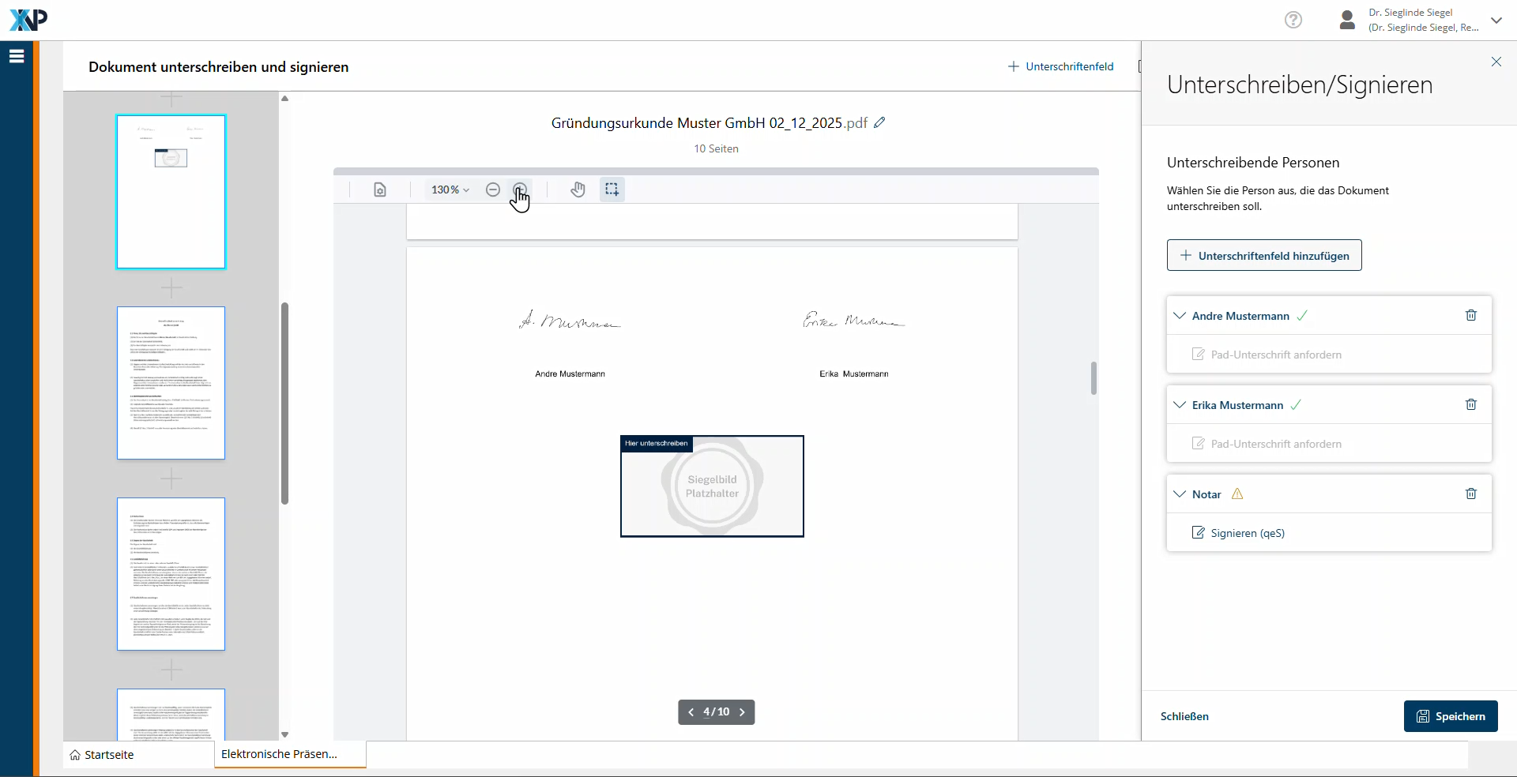Image resolution: width=1517 pixels, height=777 pixels.
Task: Collapse the Erika Mustermann section
Action: (x=1180, y=405)
